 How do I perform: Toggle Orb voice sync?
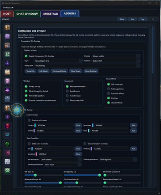point(109,84)
